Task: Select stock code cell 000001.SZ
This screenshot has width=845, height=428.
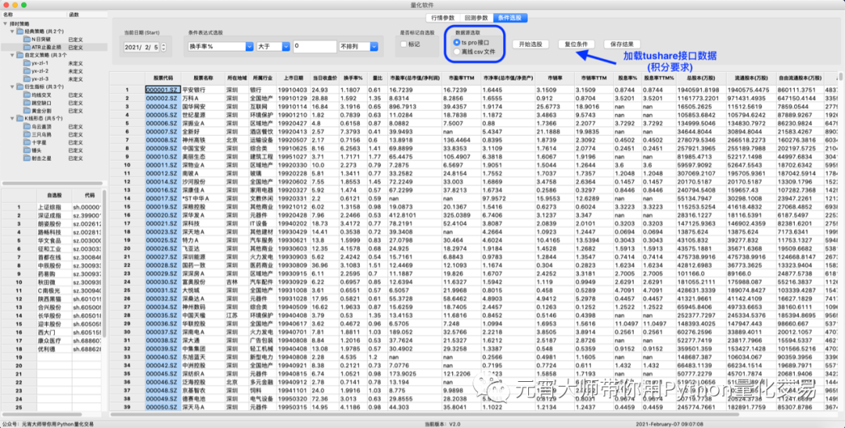Action: (163, 90)
